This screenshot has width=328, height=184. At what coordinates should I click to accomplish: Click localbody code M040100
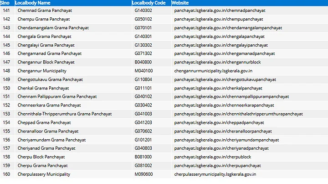(143, 71)
